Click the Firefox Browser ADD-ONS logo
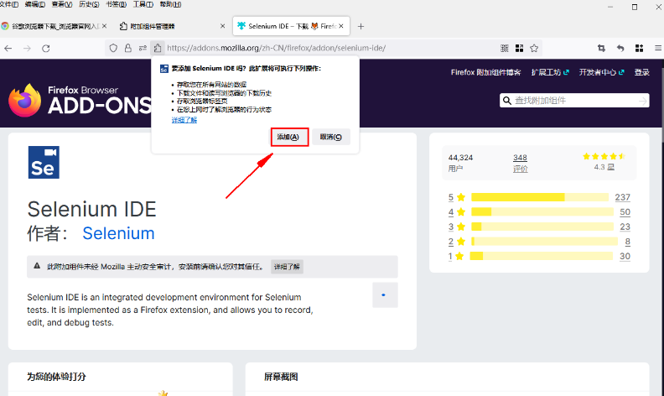 click(80, 100)
